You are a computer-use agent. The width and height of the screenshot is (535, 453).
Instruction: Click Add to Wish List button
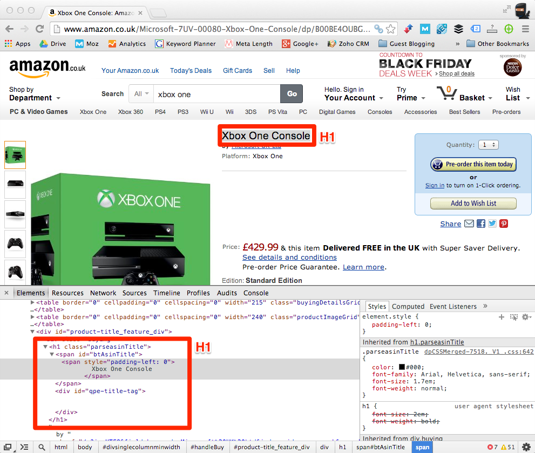pyautogui.click(x=473, y=204)
